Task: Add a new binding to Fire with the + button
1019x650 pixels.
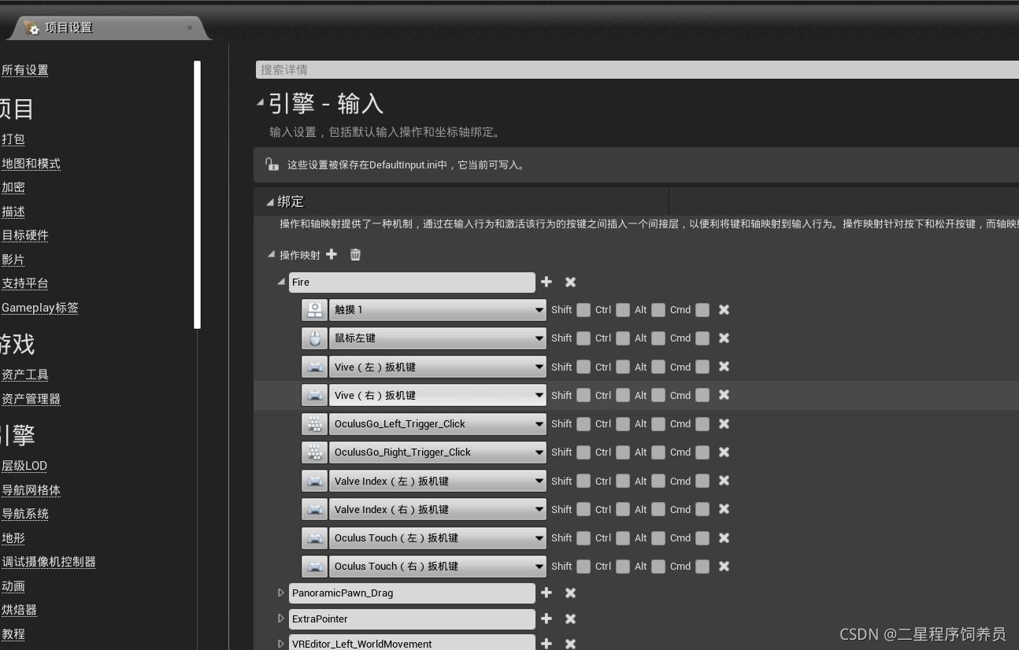Action: [547, 282]
